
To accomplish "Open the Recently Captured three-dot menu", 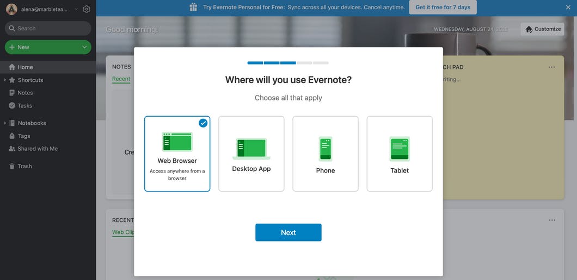I will click(x=552, y=220).
